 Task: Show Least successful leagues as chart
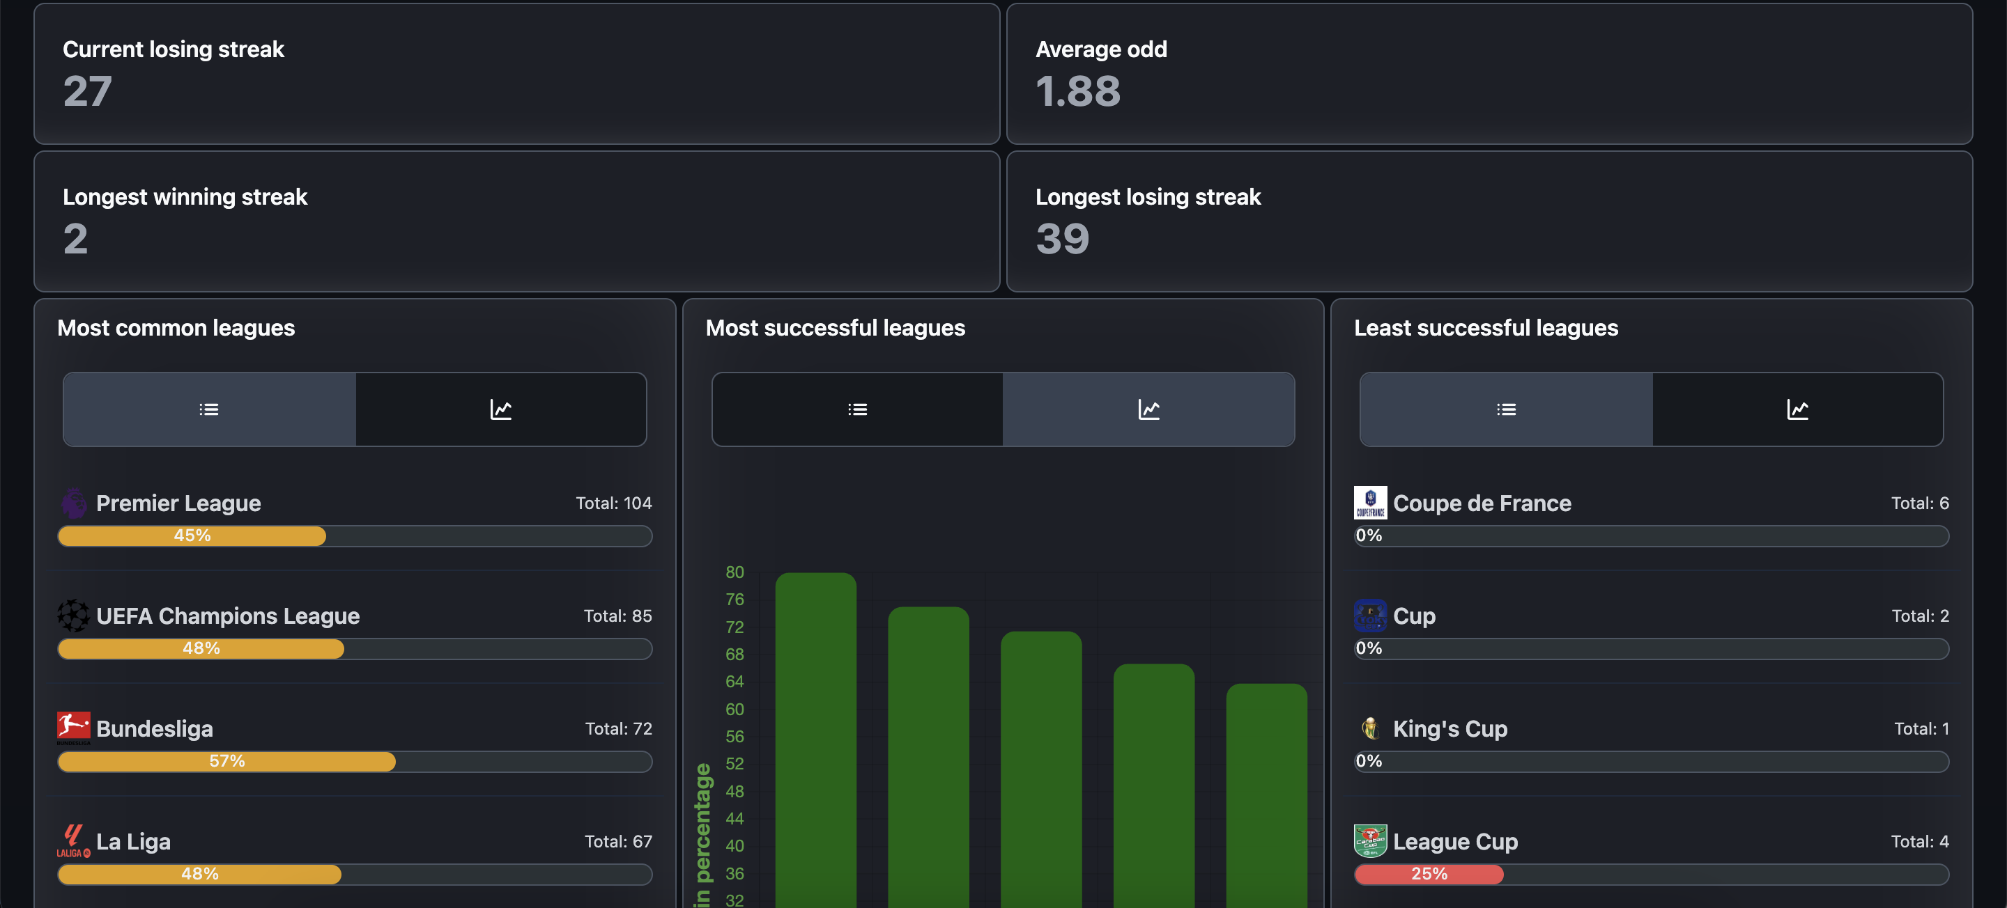1797,409
